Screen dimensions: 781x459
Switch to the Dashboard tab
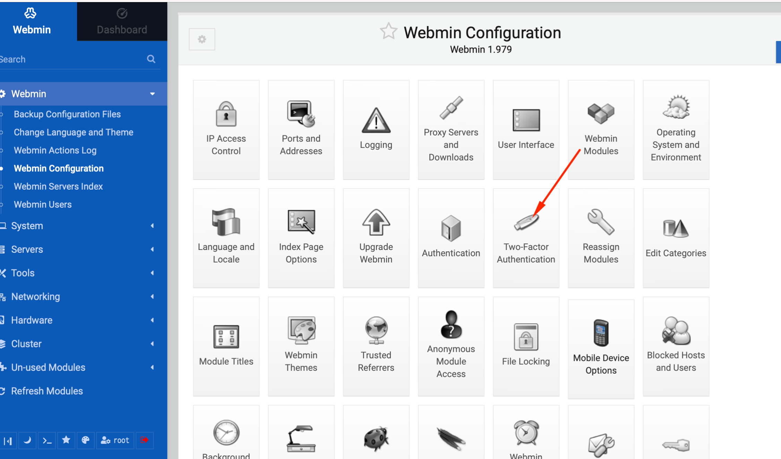tap(122, 21)
